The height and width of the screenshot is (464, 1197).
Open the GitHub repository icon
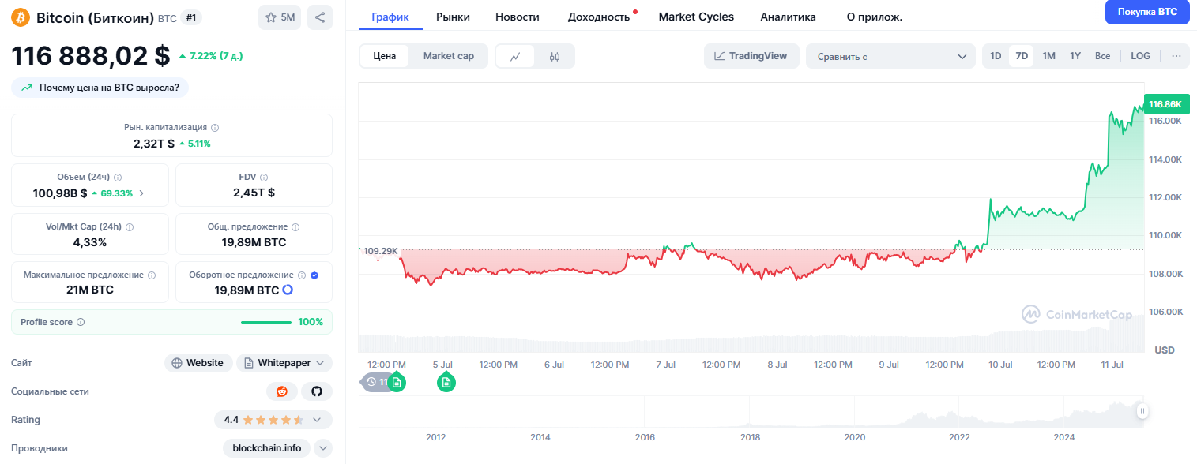click(x=317, y=391)
